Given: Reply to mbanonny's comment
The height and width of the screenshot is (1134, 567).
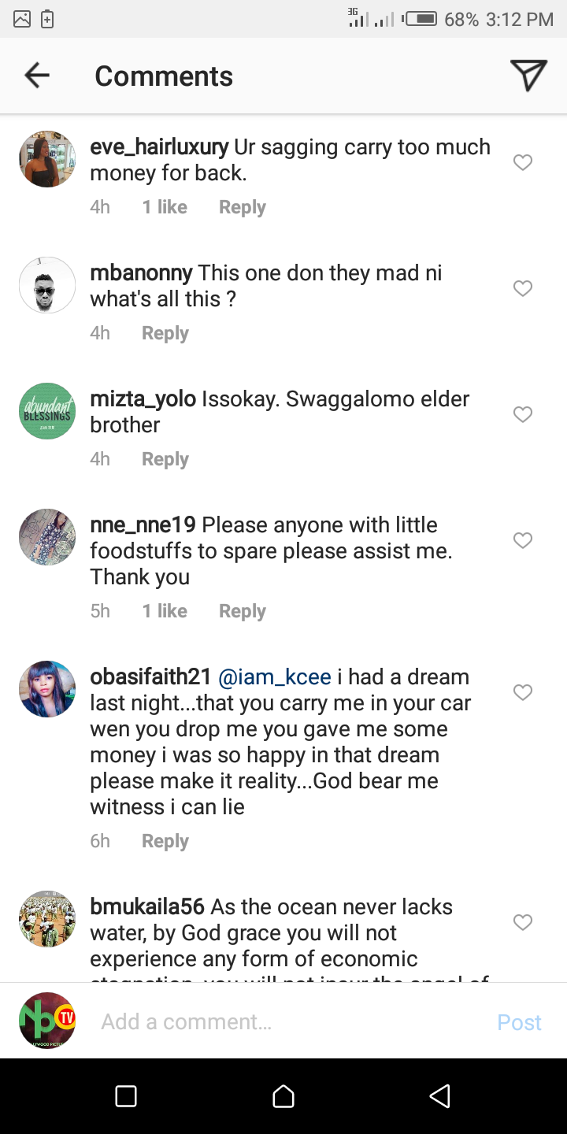Looking at the screenshot, I should pyautogui.click(x=165, y=333).
